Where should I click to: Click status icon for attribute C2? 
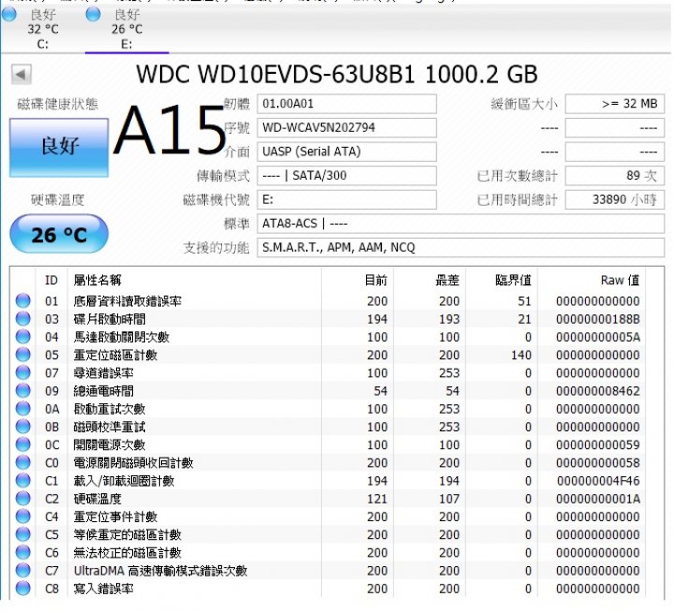22,499
